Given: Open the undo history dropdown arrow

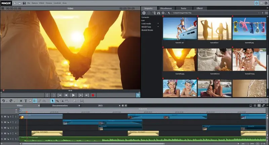Looking at the screenshot, I should click(x=7, y=101).
